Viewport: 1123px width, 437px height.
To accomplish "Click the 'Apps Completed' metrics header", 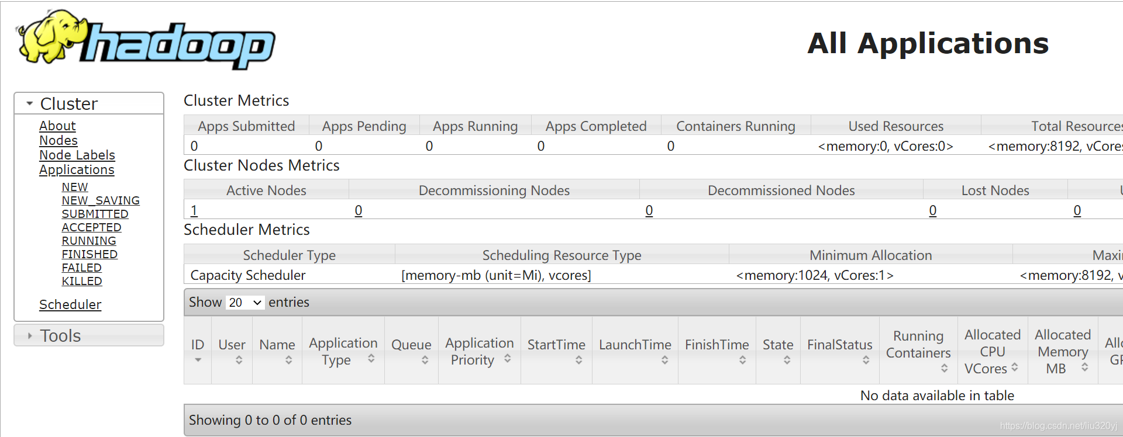I will [x=596, y=126].
